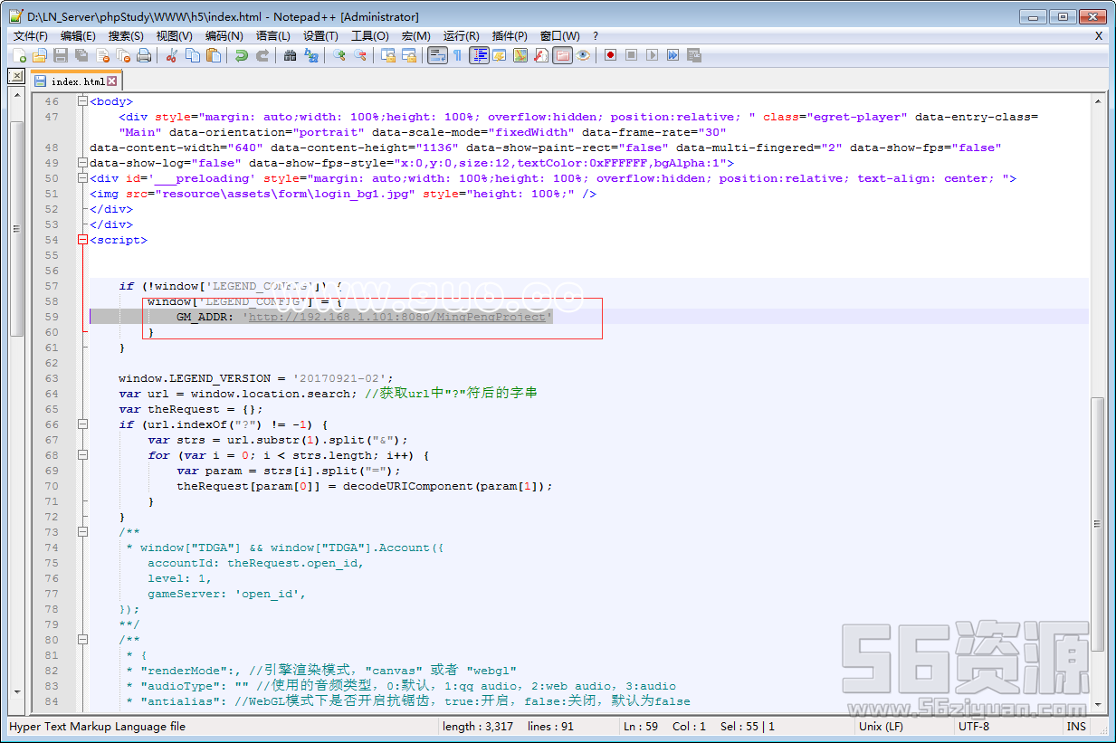1116x743 pixels.
Task: Click the Undo arrow icon
Action: click(241, 55)
